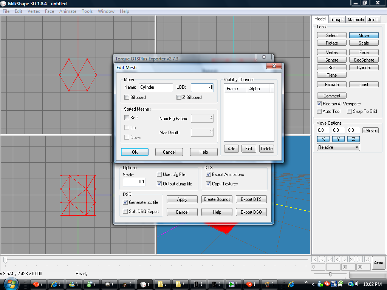This screenshot has width=387, height=290.
Task: Open the Internet Explorer taskbar button
Action: [x=57, y=284]
